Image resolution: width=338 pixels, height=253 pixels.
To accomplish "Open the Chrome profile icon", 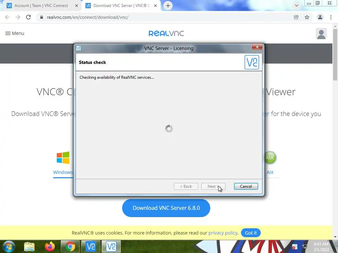I will coord(320,17).
